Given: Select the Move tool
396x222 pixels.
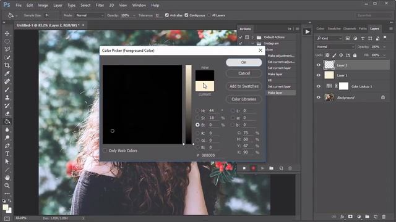Looking at the screenshot, I should (7, 33).
